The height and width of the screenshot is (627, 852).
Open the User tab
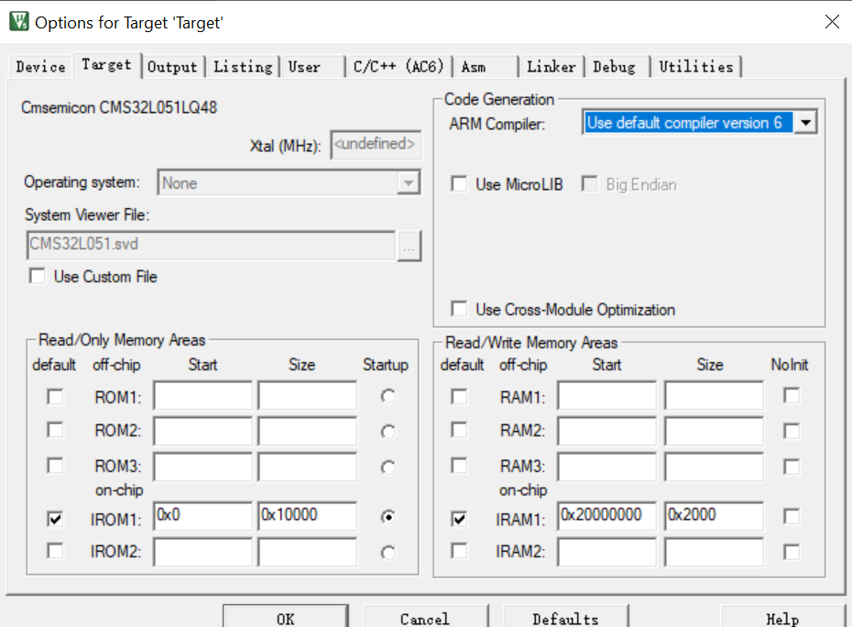click(x=311, y=67)
